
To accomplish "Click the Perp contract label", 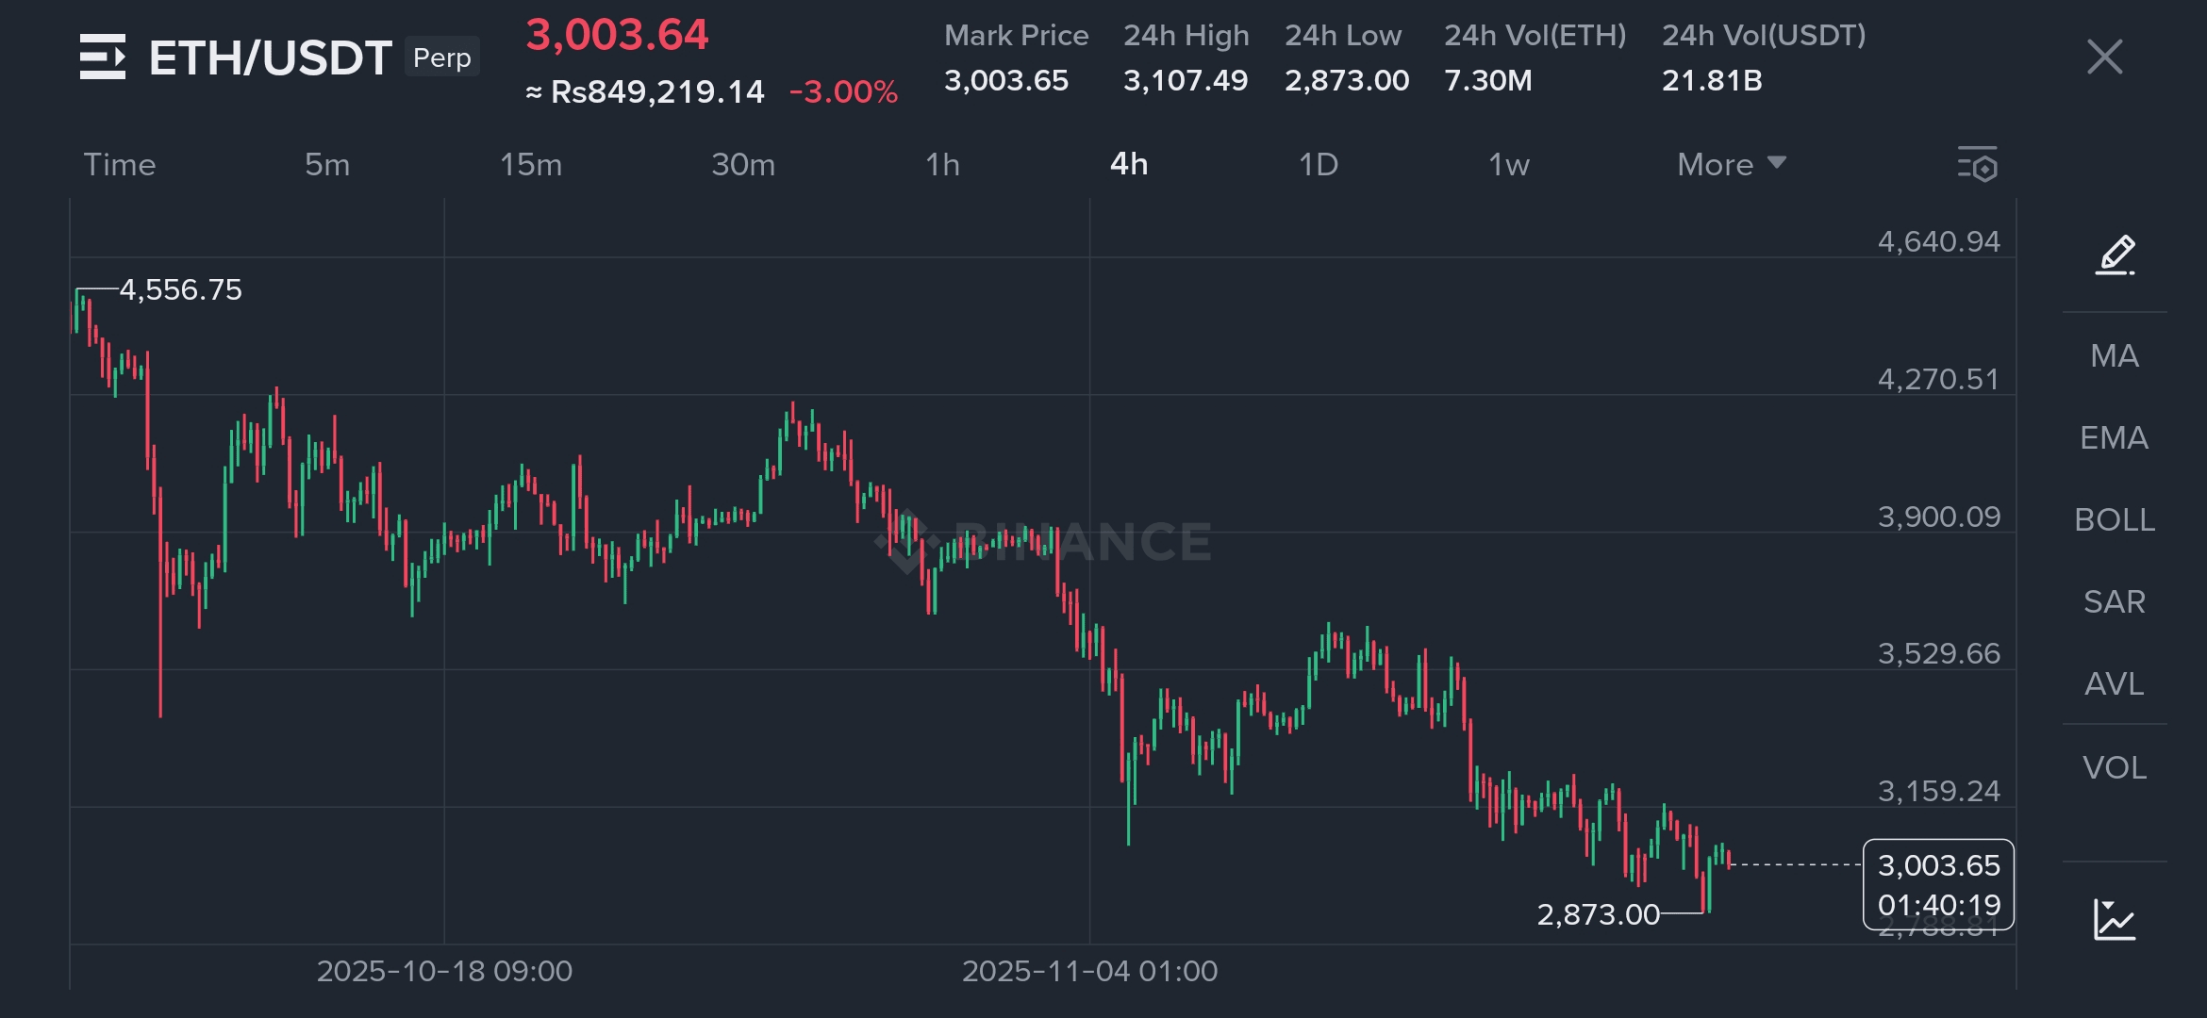I will click(441, 57).
